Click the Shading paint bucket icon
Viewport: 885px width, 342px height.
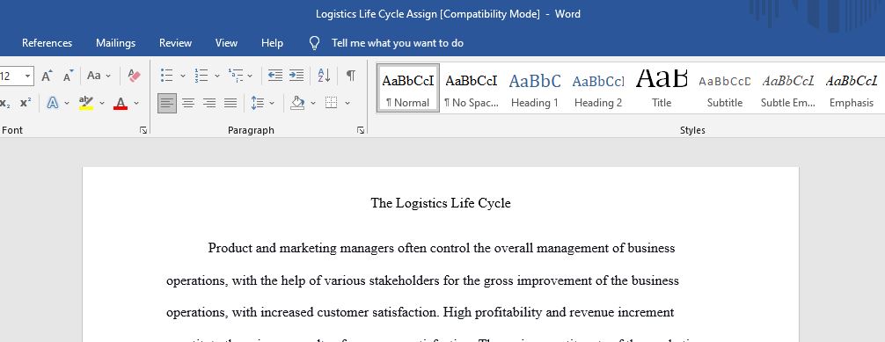pos(297,103)
